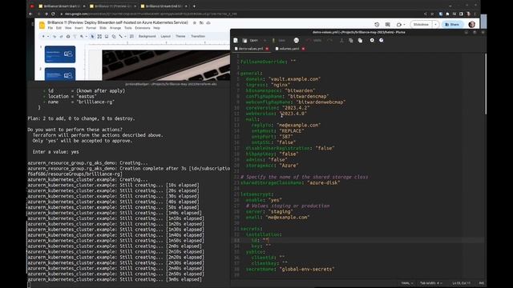The image size is (513, 288).
Task: Click the Paste icon in Pluma toolbar
Action: pyautogui.click(x=360, y=41)
